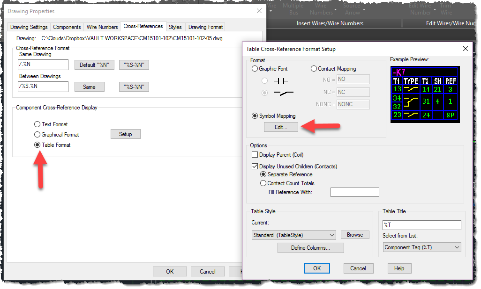Choose the straight NO contact symbol
The height and width of the screenshot is (289, 481).
tap(264, 80)
